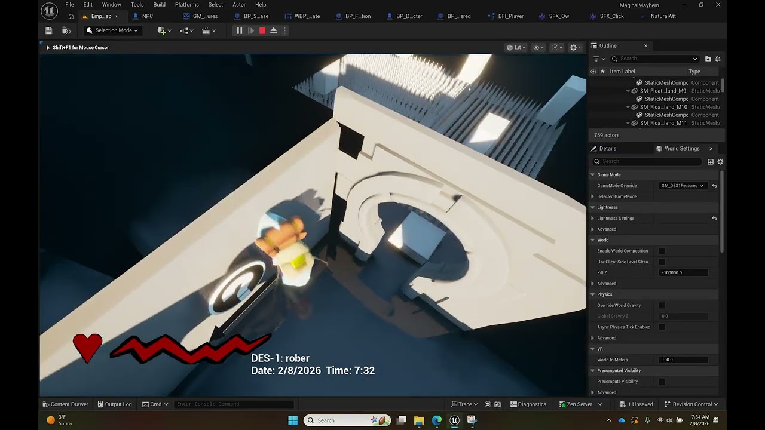The image size is (765, 430).
Task: Open the Platforms menu
Action: pos(187,4)
